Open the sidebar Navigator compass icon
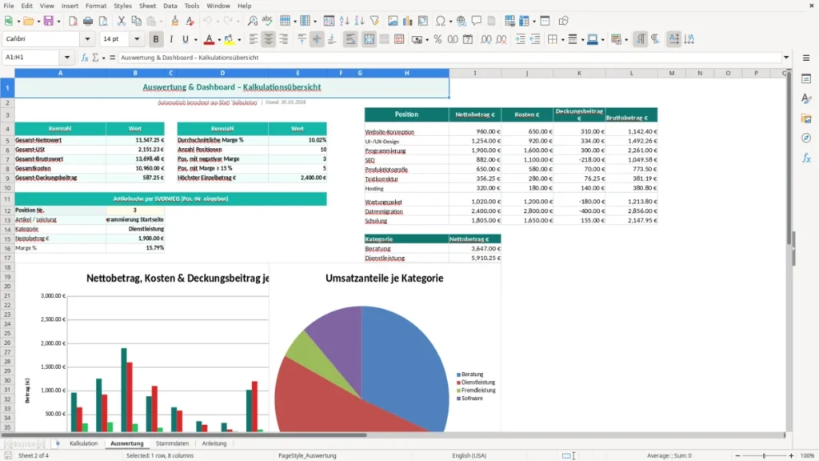Viewport: 819px width, 461px height. (806, 138)
